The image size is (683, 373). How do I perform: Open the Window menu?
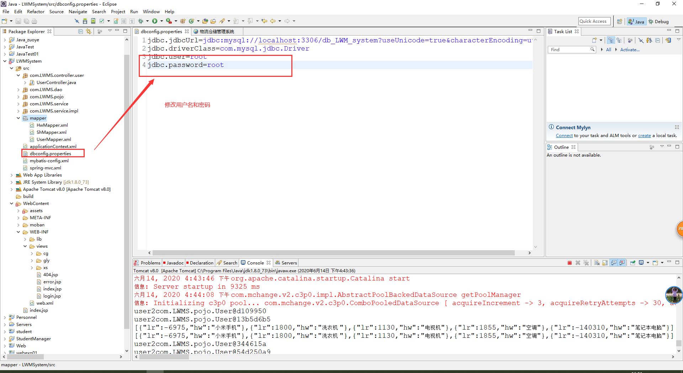pos(151,11)
